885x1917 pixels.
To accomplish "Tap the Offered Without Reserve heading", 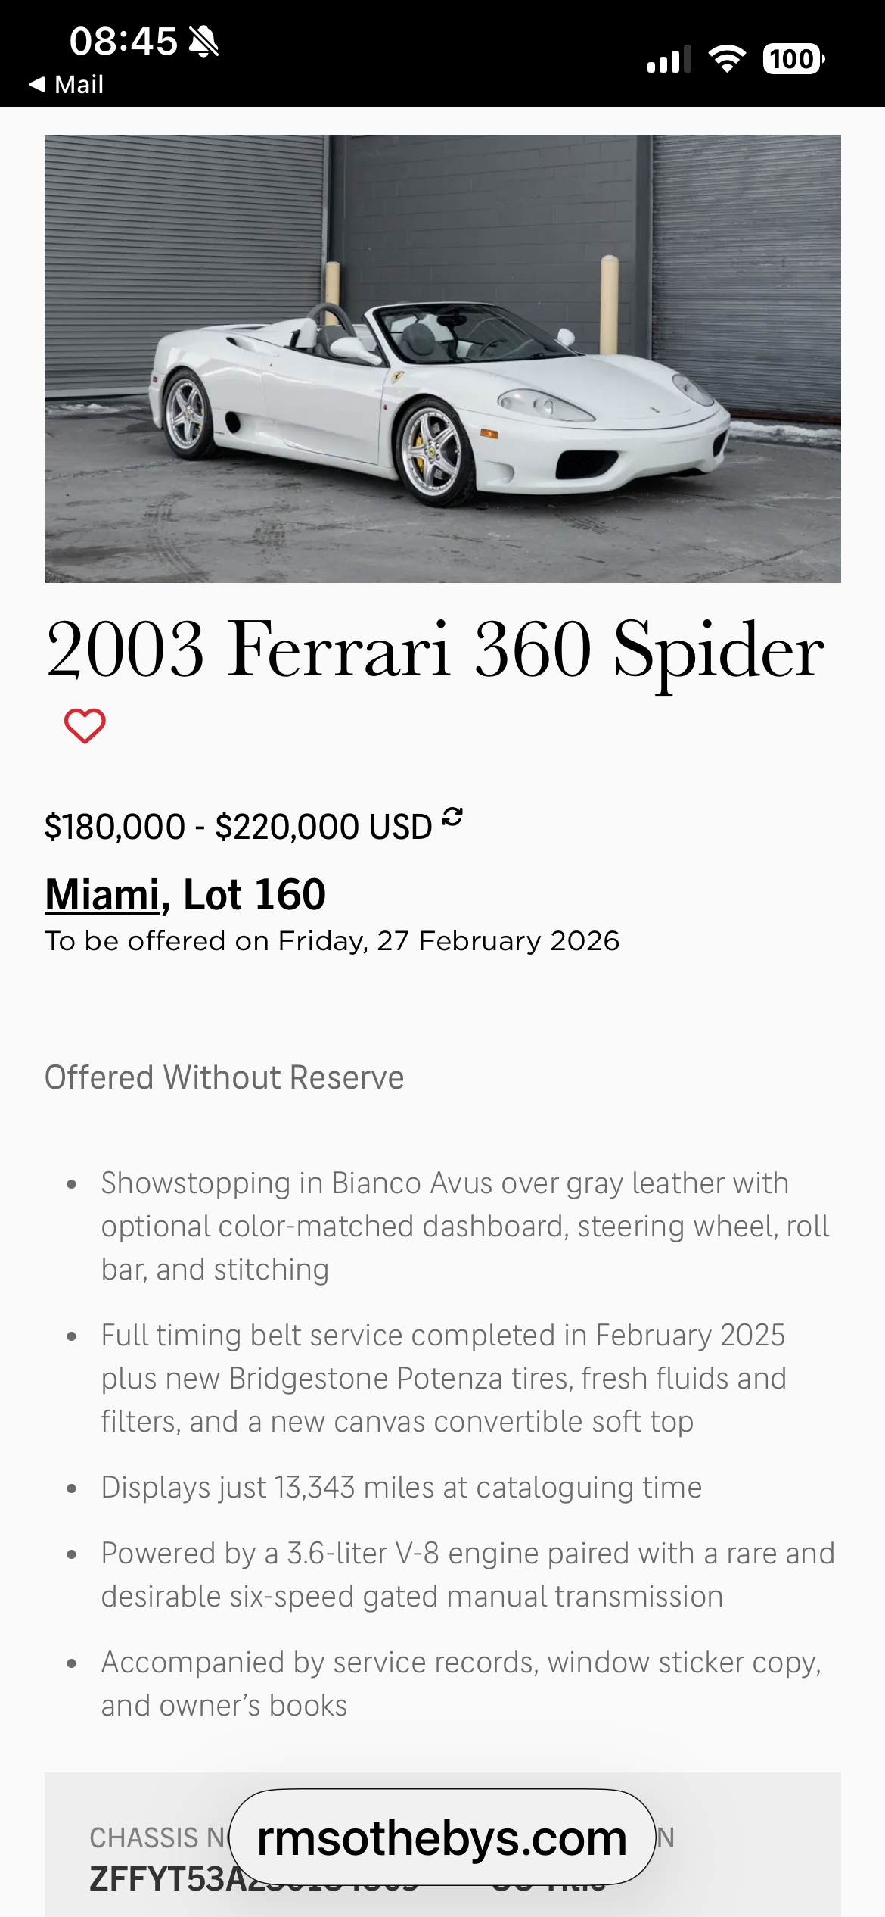I will [224, 1077].
